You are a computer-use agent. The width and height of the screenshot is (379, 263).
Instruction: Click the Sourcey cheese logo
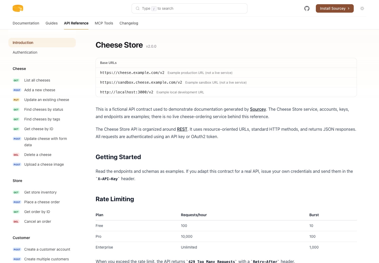point(18,8)
